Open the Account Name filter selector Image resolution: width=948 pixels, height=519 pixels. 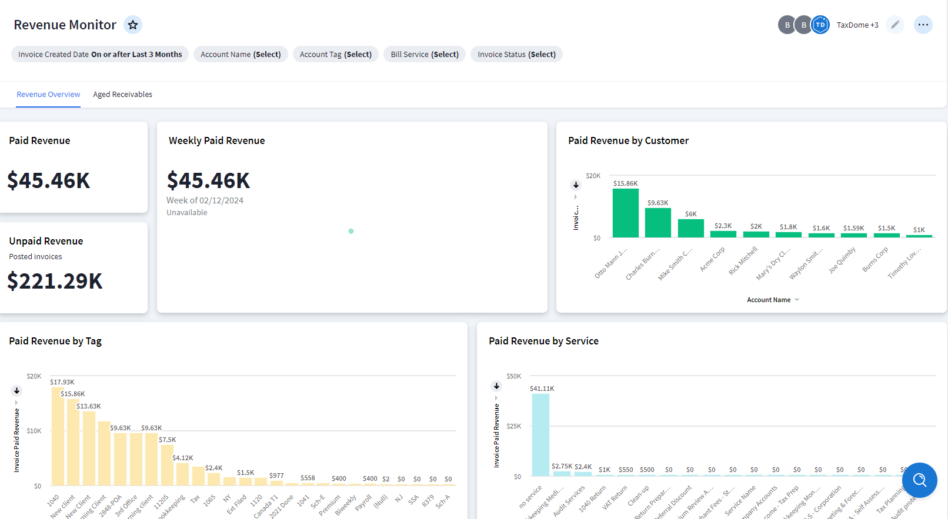coord(241,54)
